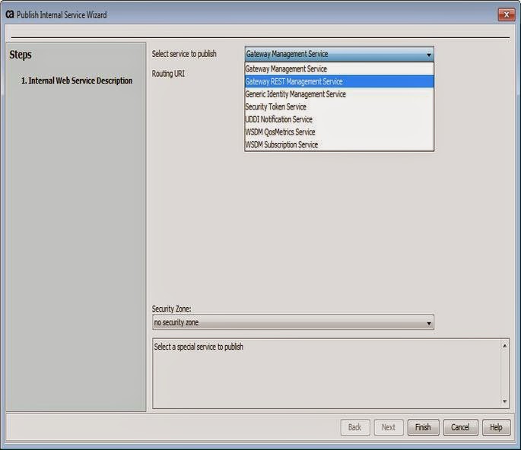
Task: Choose Gateway Management Service from the list
Action: (x=339, y=68)
